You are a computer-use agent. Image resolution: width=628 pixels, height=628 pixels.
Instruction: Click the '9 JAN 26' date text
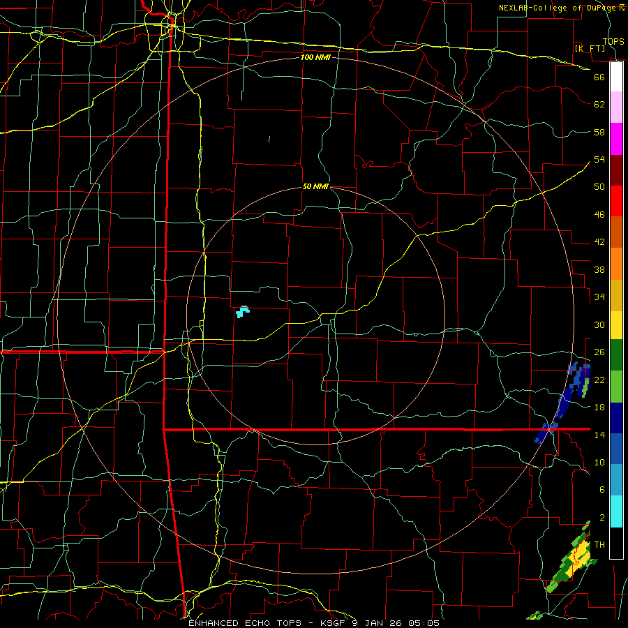click(x=377, y=623)
